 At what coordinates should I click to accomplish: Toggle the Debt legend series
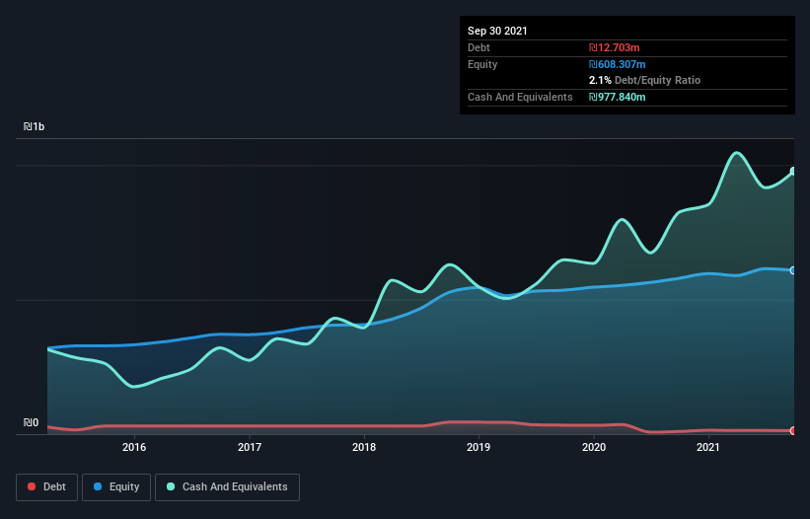[x=46, y=487]
